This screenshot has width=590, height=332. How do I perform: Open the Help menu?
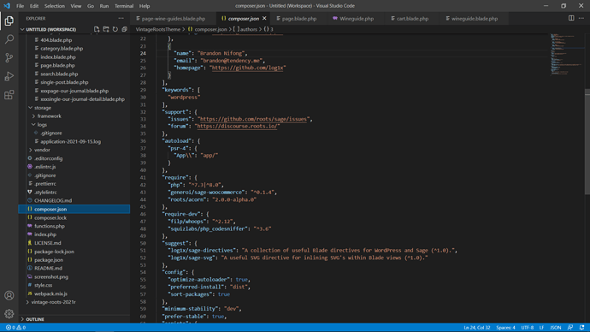[x=145, y=6]
